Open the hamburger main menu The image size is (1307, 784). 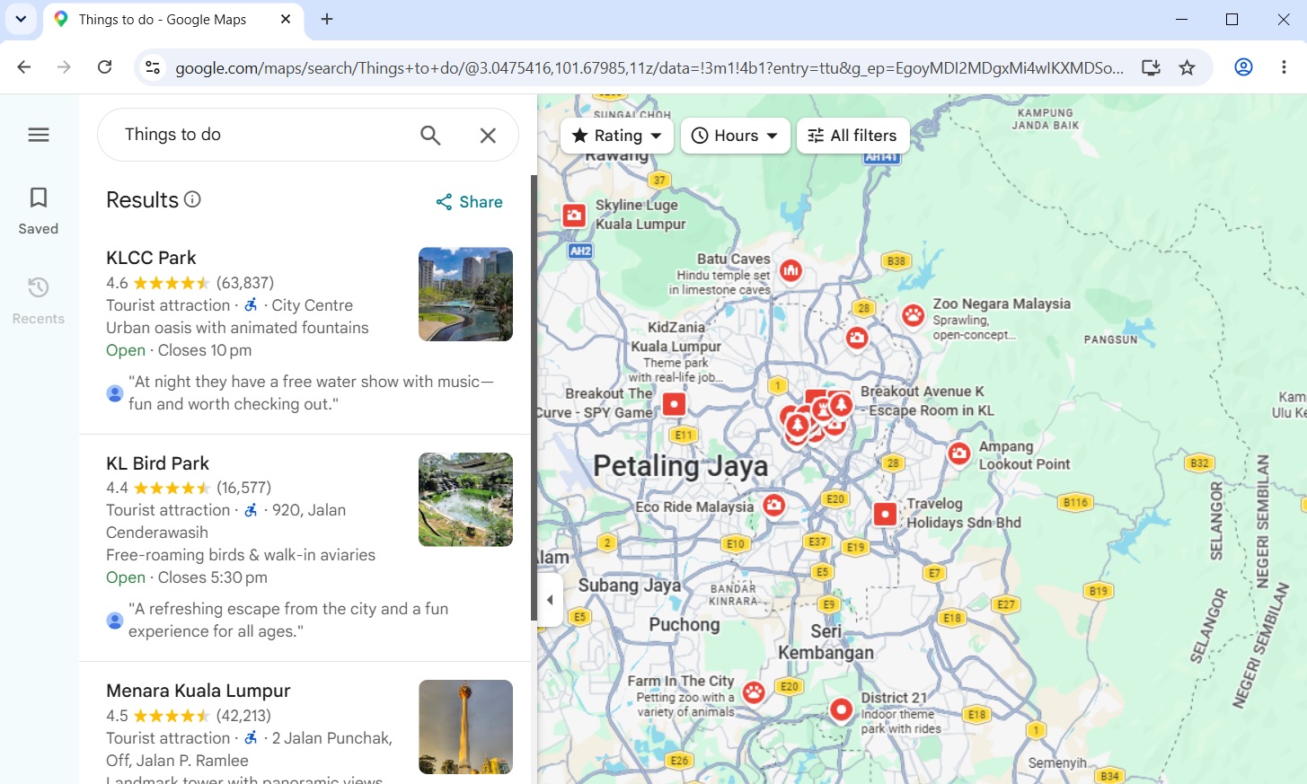coord(39,135)
